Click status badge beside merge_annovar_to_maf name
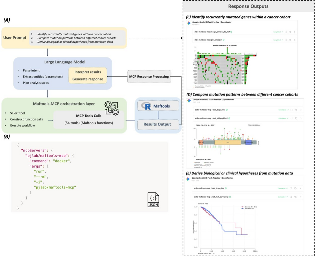This screenshot has width=316, height=257. click(x=231, y=32)
